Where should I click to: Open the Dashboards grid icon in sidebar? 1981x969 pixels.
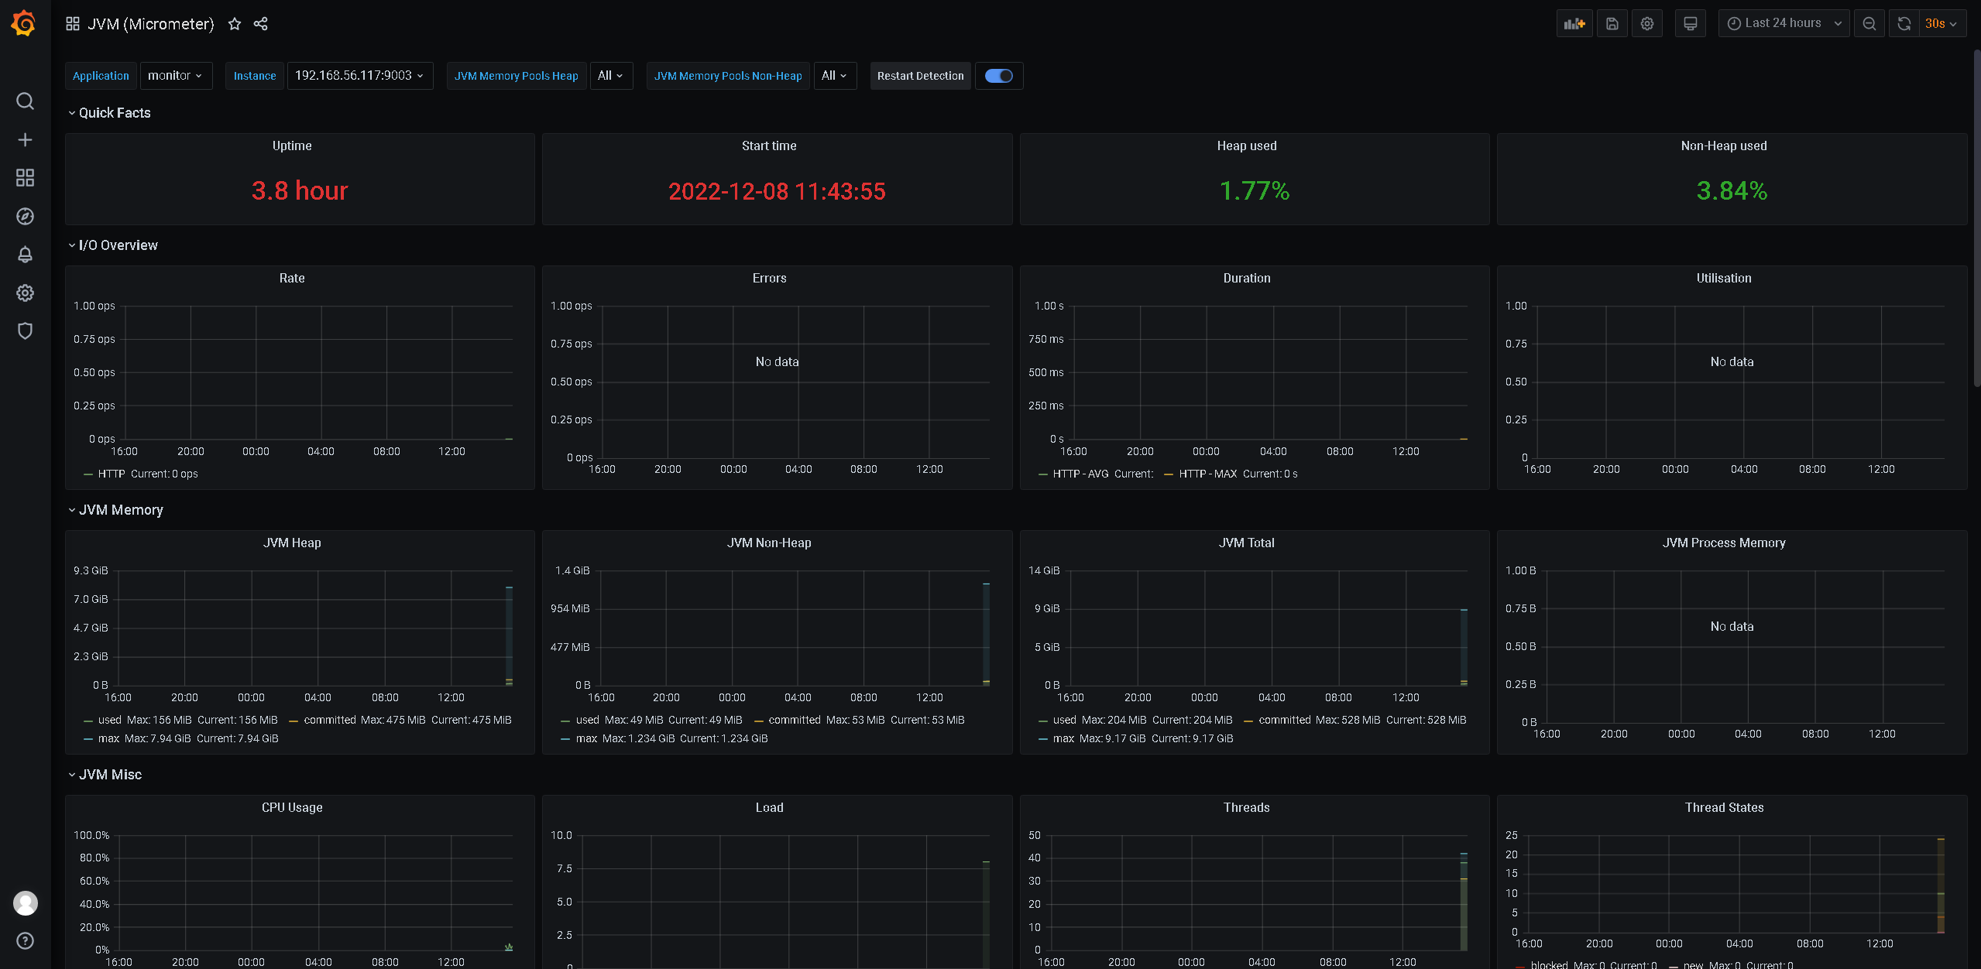25,178
